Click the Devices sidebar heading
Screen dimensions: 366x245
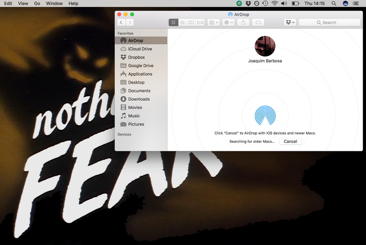click(124, 134)
